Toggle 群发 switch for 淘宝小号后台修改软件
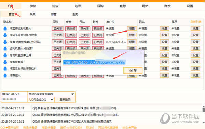Screen dimensions: 205x129 [98, 35]
